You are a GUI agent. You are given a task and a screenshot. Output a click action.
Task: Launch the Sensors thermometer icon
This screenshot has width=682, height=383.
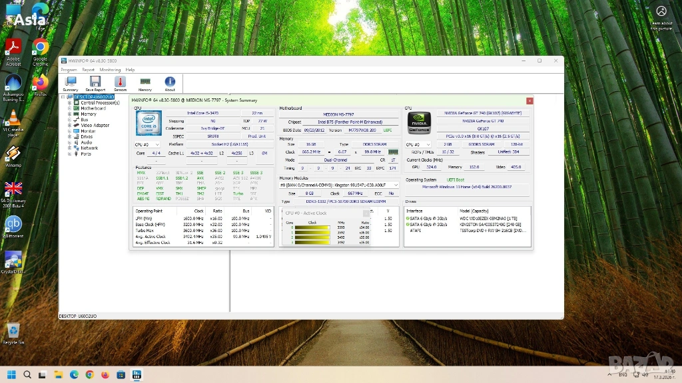[120, 82]
